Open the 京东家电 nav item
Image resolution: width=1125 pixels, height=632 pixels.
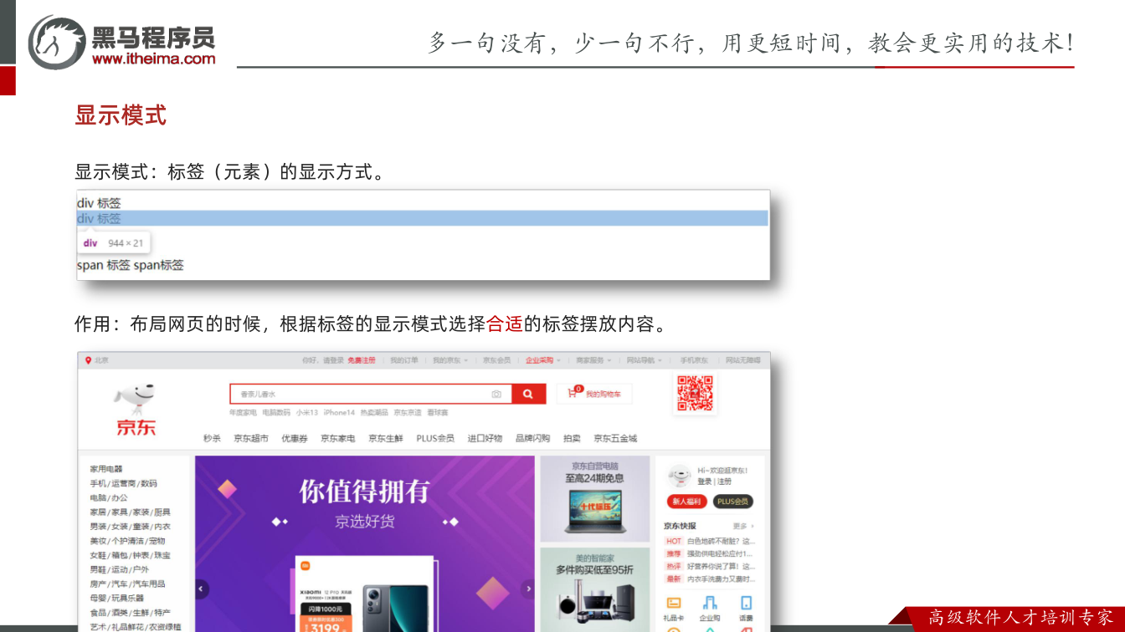coord(338,438)
